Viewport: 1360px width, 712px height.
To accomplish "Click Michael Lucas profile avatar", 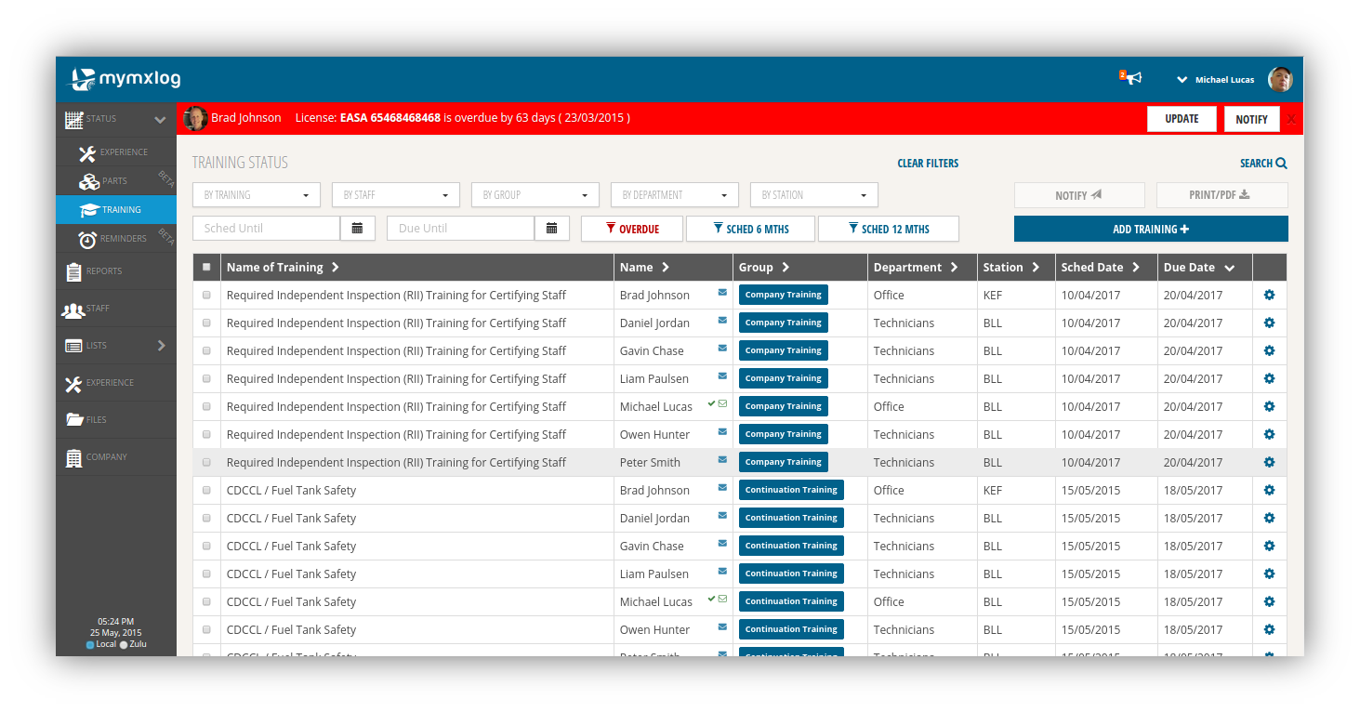I will click(x=1280, y=79).
